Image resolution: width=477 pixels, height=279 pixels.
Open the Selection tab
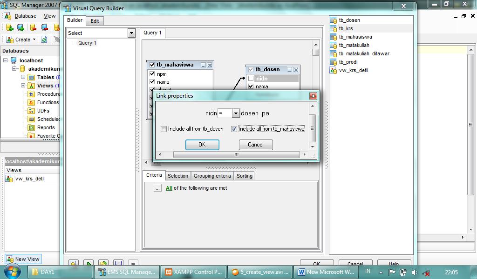click(x=177, y=176)
